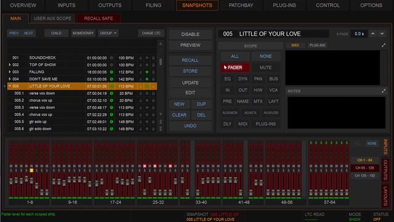Expand the Notes panel via its expand icon
Viewport: 394px width, 222px height.
pos(384,91)
